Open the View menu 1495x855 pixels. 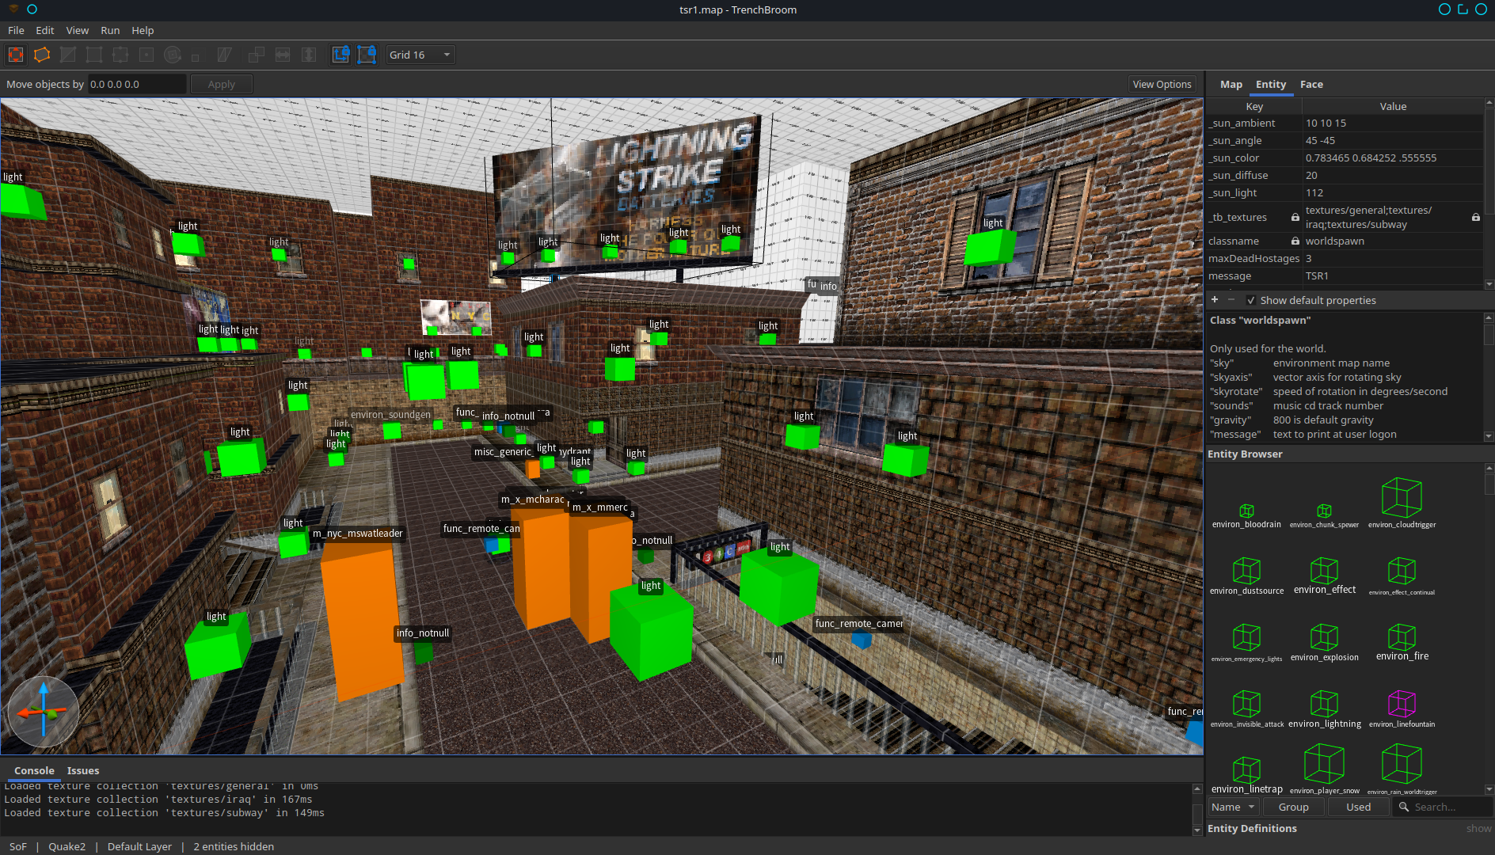pos(78,30)
